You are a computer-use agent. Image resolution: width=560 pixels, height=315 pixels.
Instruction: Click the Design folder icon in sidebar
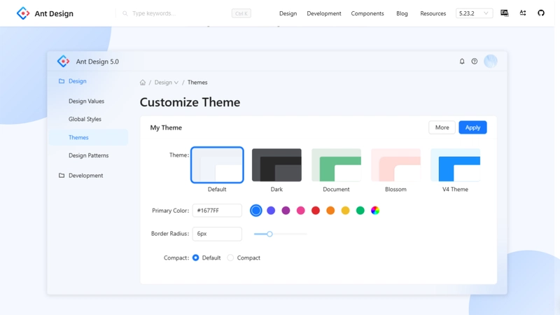click(x=62, y=81)
